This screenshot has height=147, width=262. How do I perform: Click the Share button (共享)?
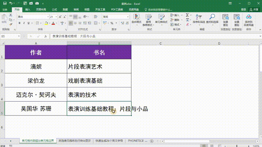pos(254,10)
